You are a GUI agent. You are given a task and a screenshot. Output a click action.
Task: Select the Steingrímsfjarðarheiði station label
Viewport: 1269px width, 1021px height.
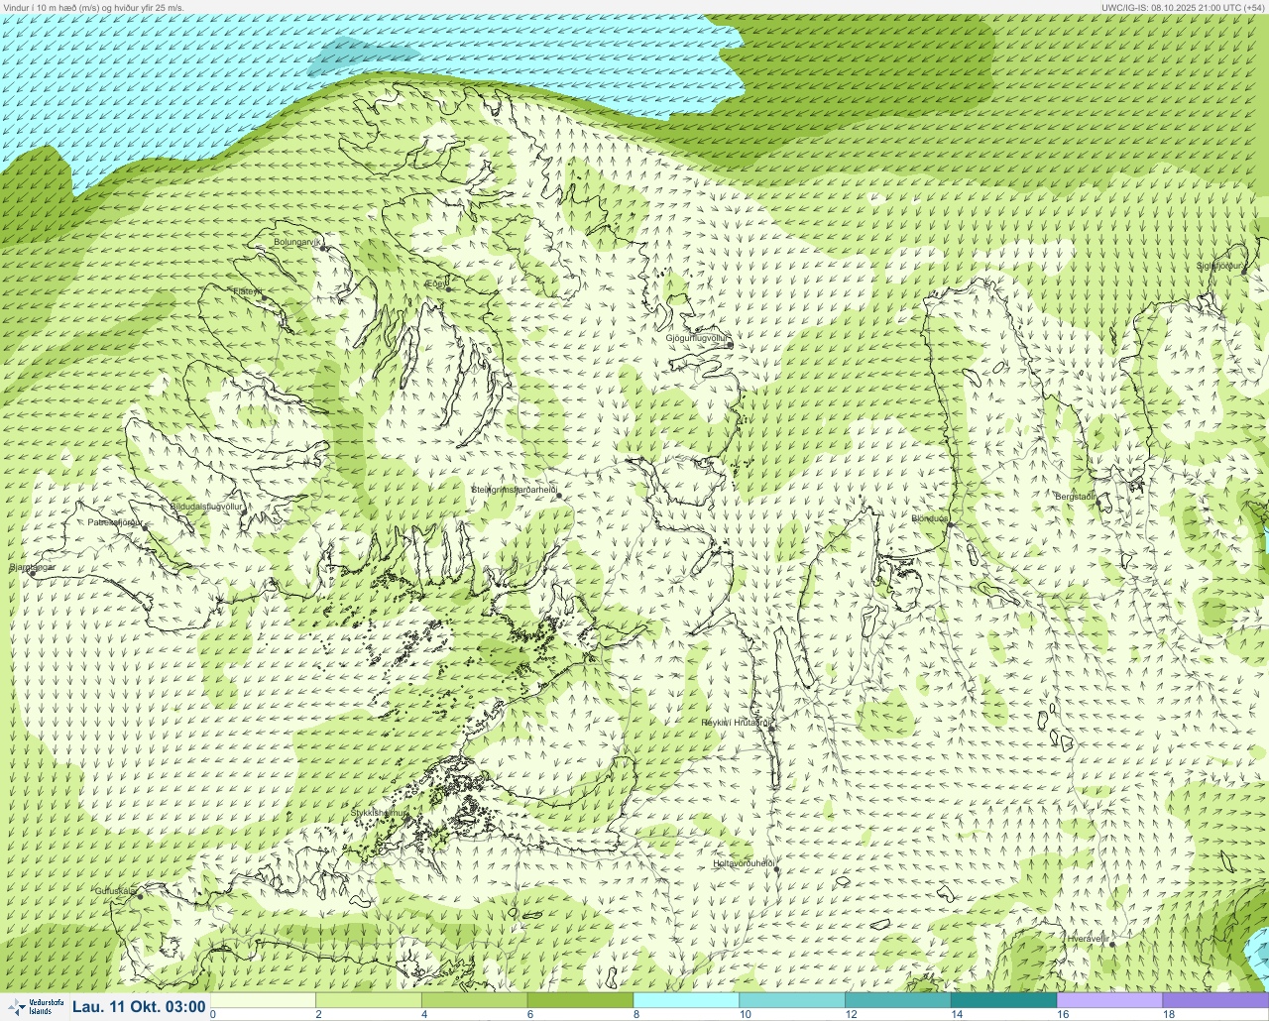(515, 490)
